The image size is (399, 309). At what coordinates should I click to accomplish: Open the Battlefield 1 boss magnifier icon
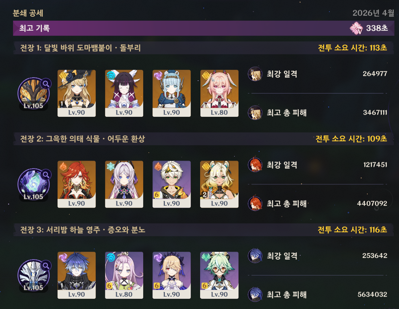(46, 83)
